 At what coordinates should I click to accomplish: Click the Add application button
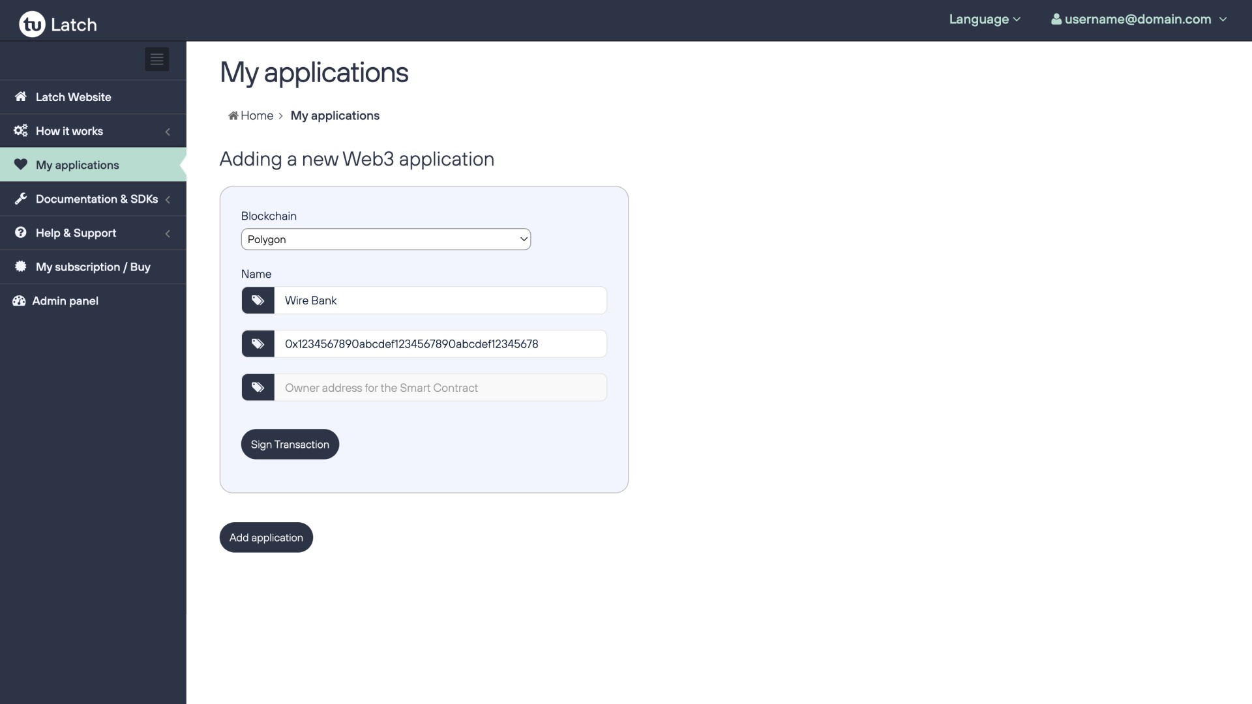265,536
